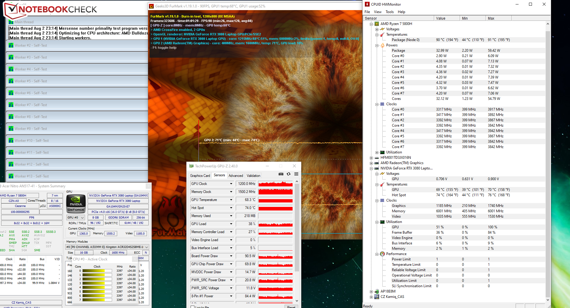
Task: Click the CPU Utilization graph icon
Action: tap(382, 152)
